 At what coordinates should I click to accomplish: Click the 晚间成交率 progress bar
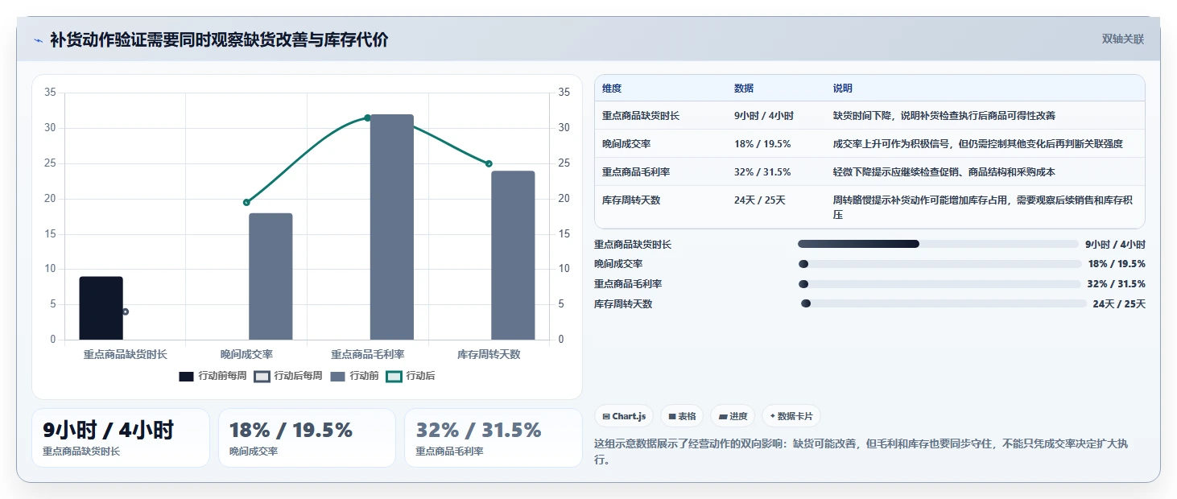940,264
